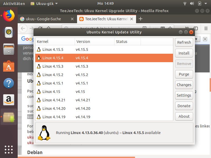Select the Linux 4.14.20 row
This screenshot has height=158, width=211.
point(104,108)
